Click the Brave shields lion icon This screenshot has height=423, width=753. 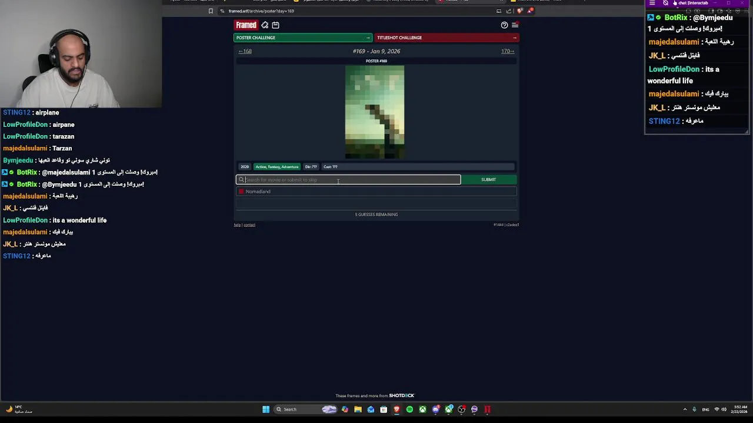point(519,11)
